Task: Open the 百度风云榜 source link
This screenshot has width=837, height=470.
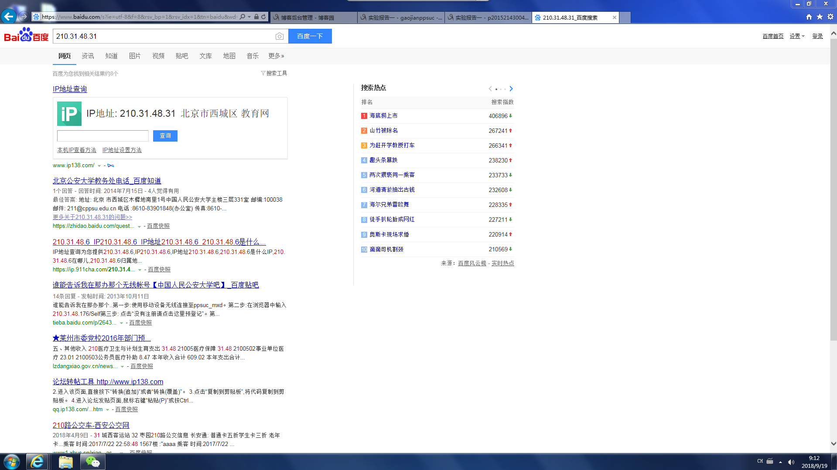Action: point(472,264)
